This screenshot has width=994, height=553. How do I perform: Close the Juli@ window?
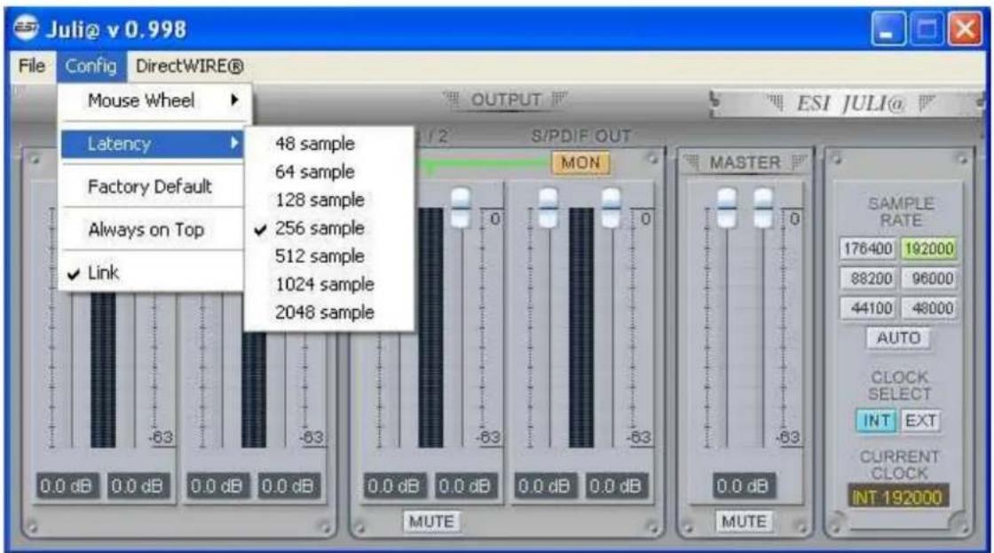(965, 28)
